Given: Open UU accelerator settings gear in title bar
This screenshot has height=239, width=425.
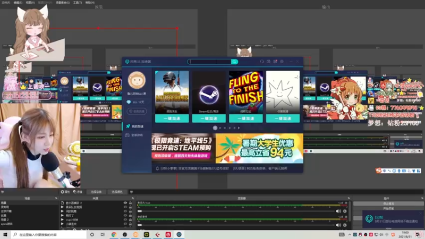Looking at the screenshot, I should click(x=282, y=62).
